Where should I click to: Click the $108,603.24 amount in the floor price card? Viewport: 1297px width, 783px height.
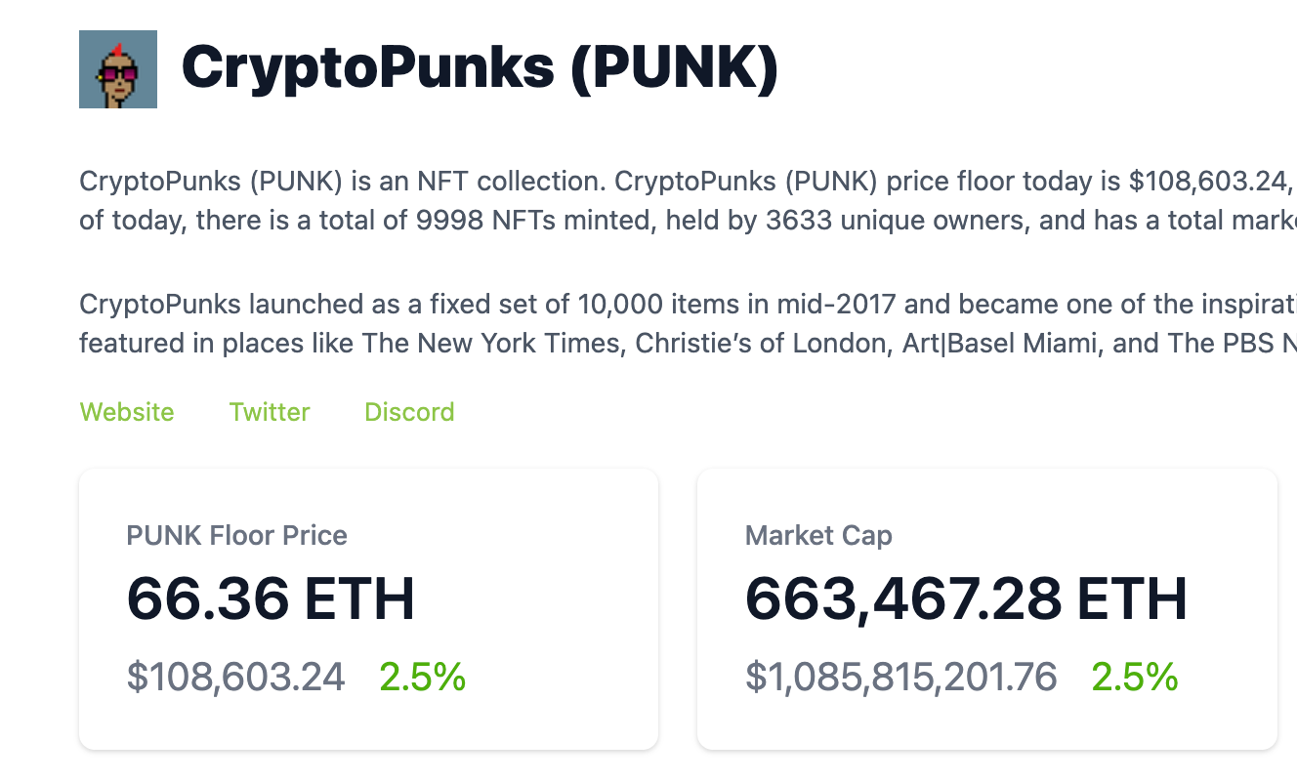pyautogui.click(x=235, y=677)
